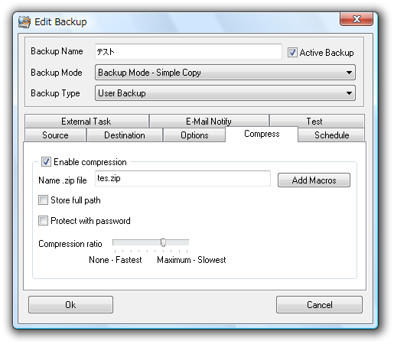Click the Compression ratio slider thumb
394x344 pixels.
[163, 242]
